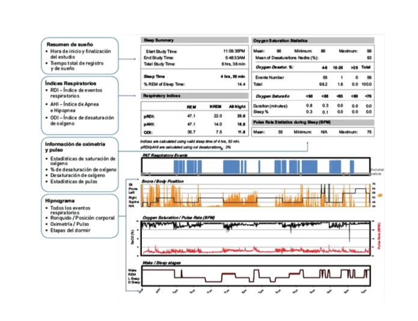
Task: Click the REM column header in indices table
Action: (x=191, y=106)
